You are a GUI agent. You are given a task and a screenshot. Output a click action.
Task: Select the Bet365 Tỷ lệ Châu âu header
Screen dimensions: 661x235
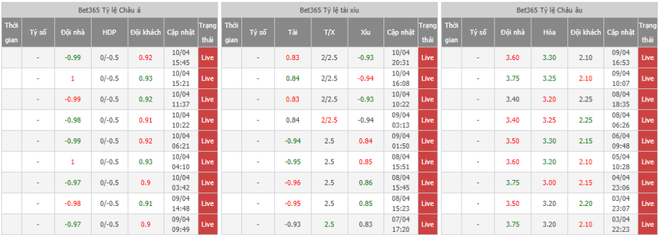click(x=549, y=10)
